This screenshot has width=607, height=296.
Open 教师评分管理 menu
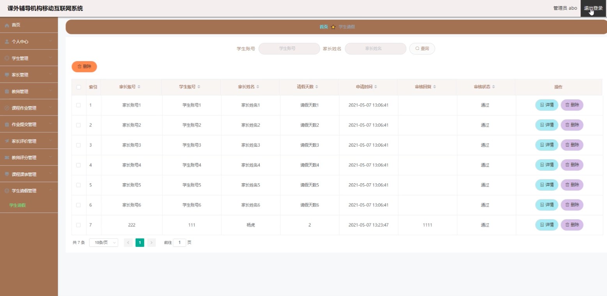[29, 158]
